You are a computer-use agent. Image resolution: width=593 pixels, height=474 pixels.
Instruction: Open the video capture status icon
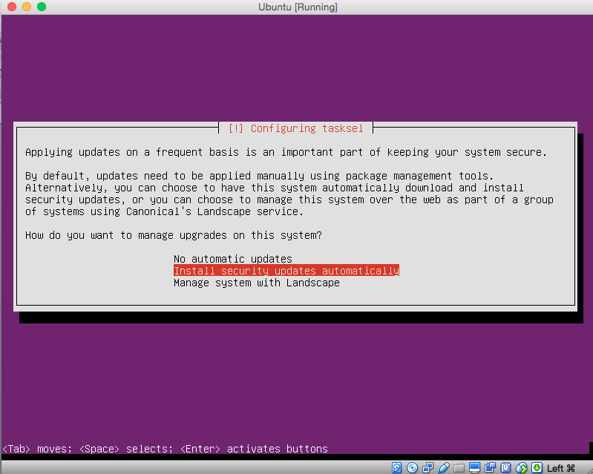coord(490,468)
